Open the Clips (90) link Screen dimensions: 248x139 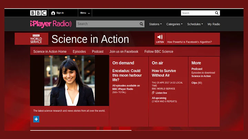[197, 83]
